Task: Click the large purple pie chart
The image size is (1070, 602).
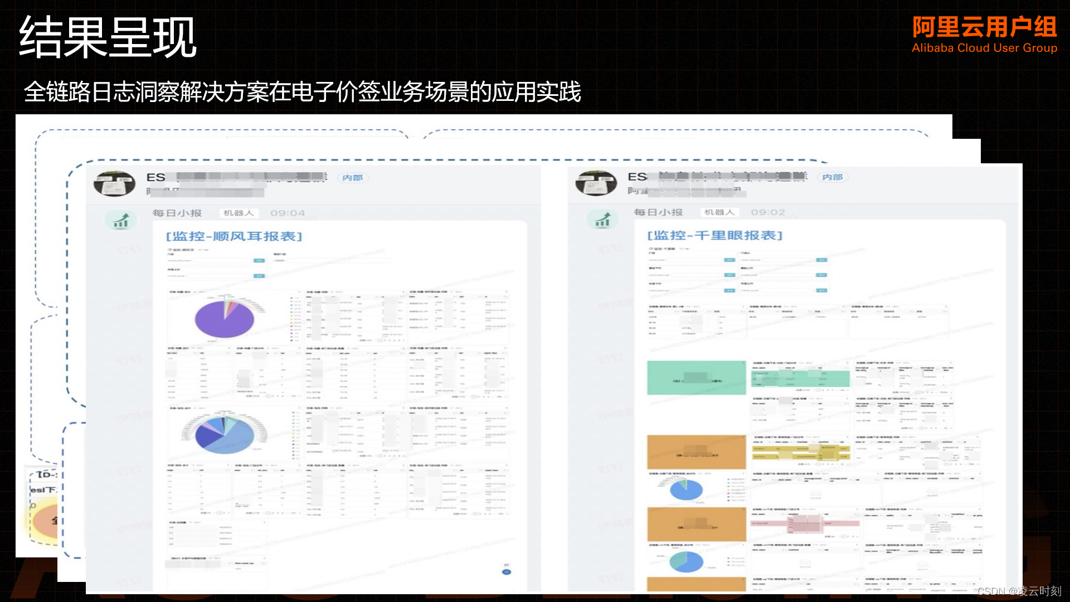Action: (x=225, y=319)
